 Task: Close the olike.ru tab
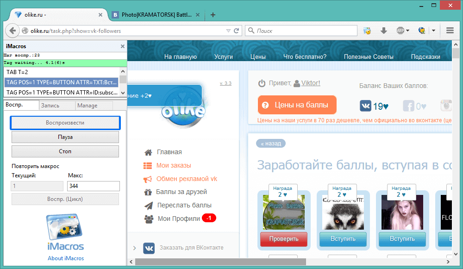point(100,15)
